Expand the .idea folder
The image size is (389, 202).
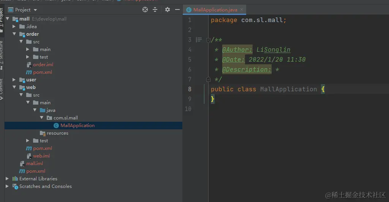tap(14, 26)
